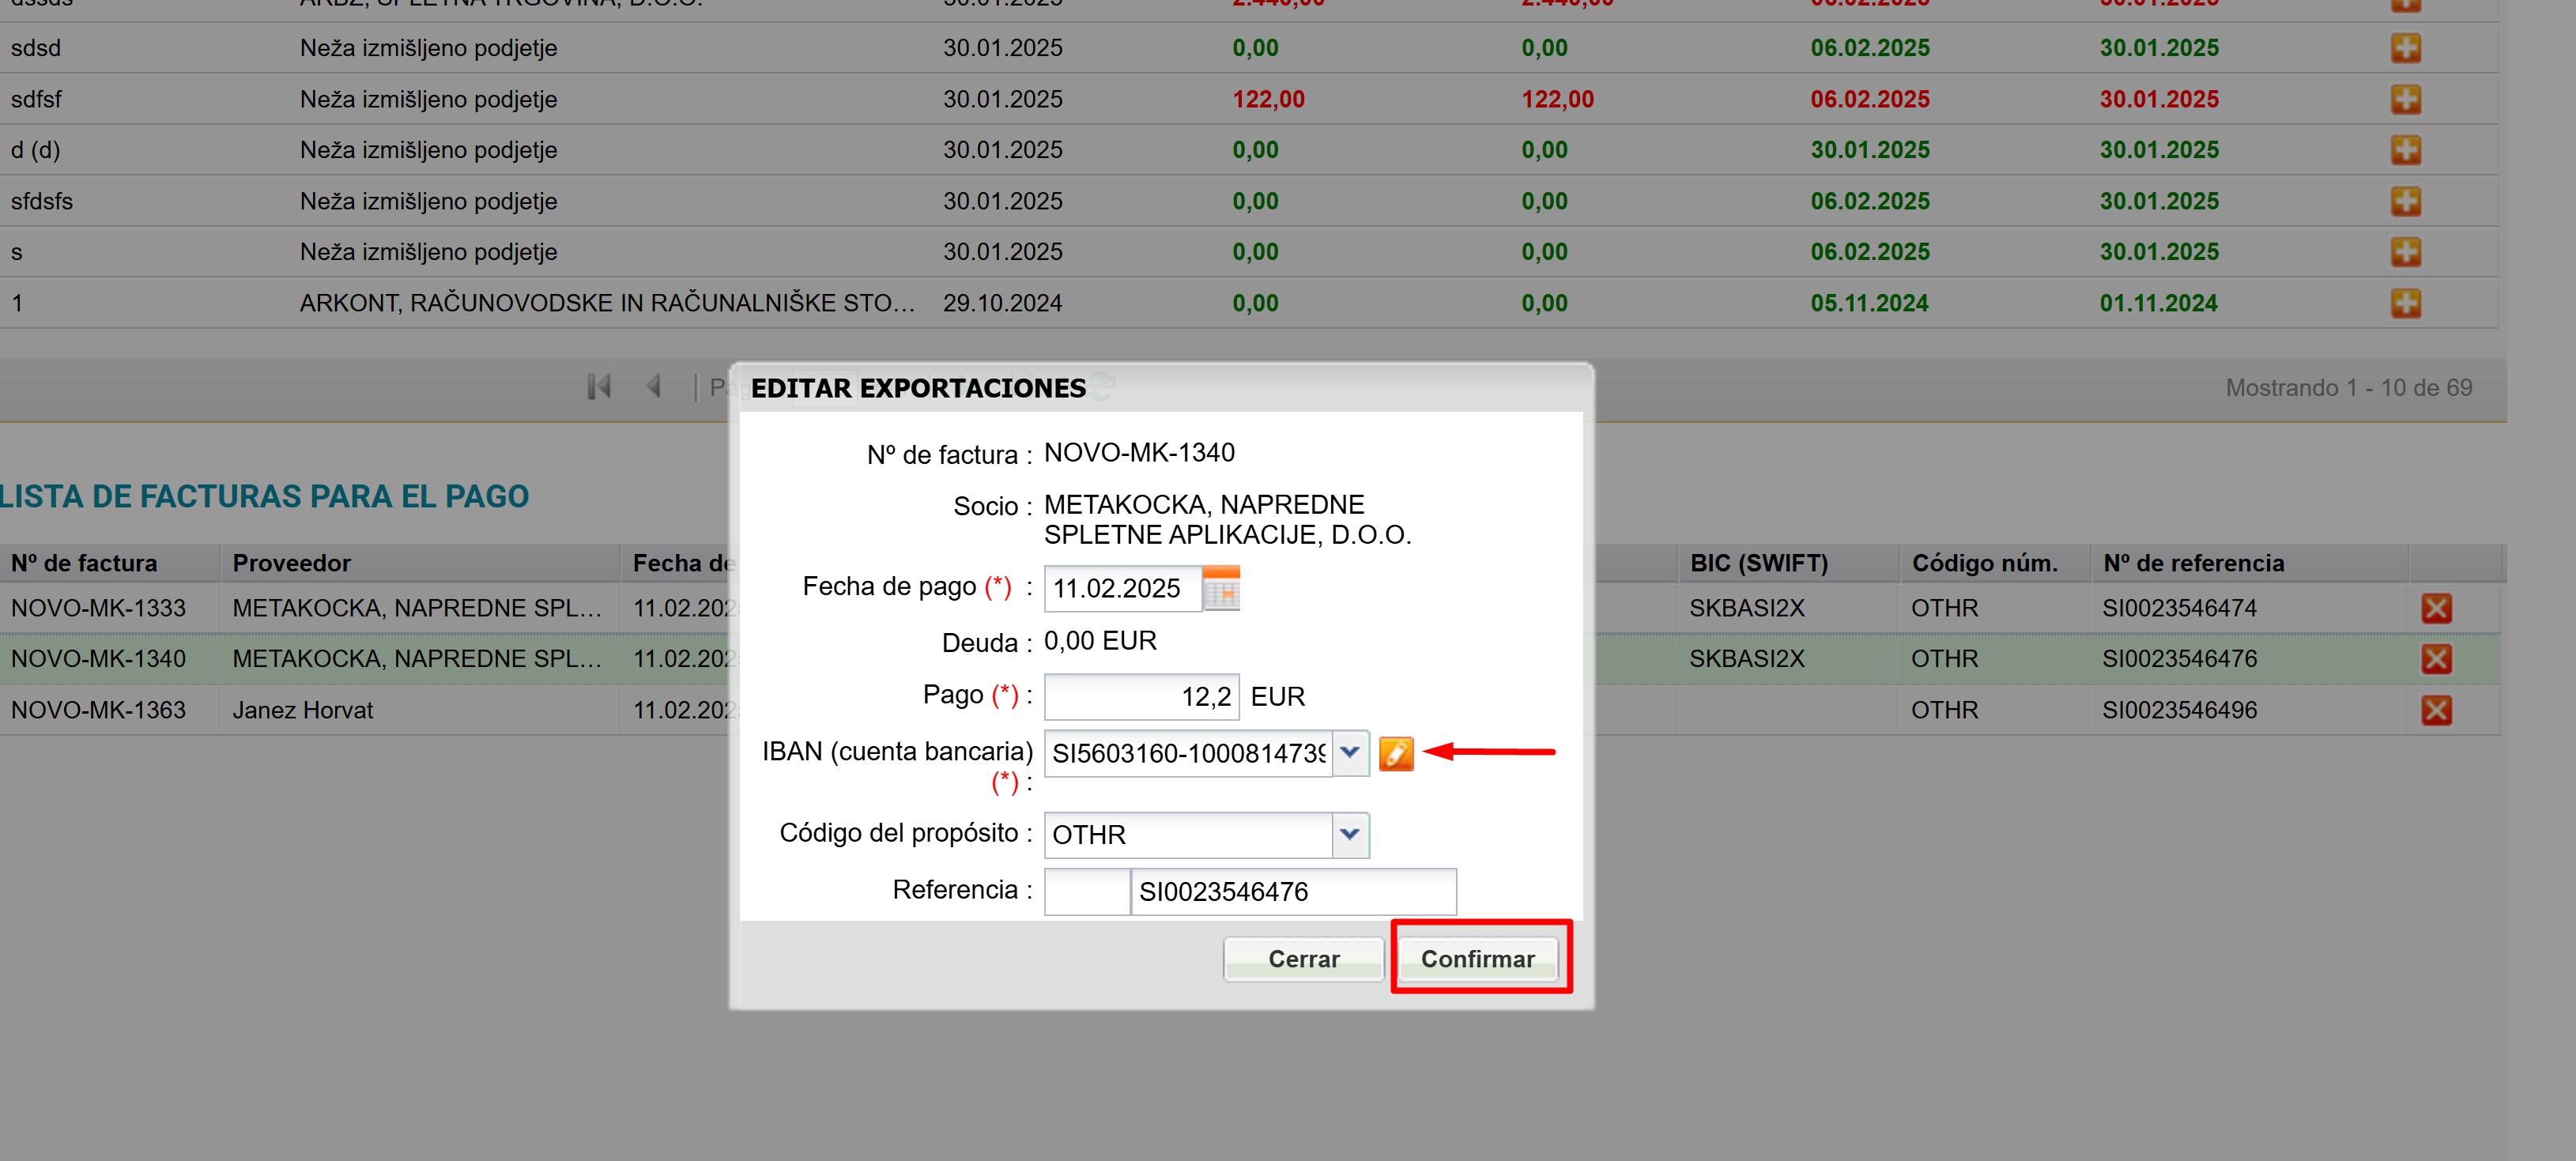Click the Pago amount input field
The width and height of the screenshot is (2576, 1161).
click(x=1141, y=697)
